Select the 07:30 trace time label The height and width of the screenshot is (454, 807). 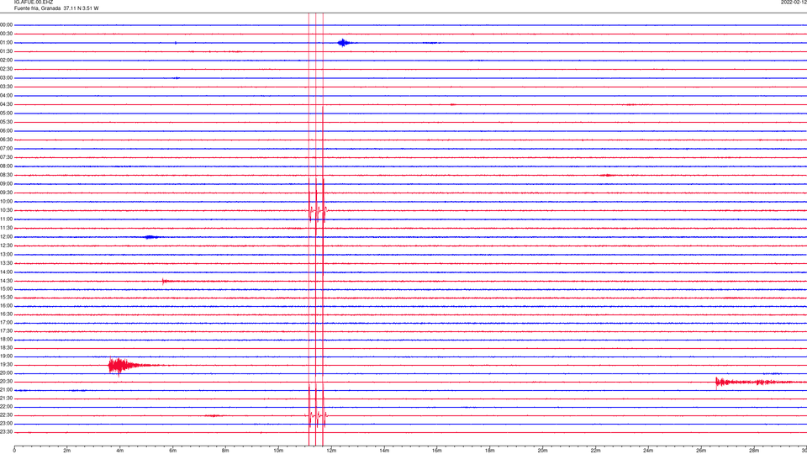pyautogui.click(x=7, y=157)
